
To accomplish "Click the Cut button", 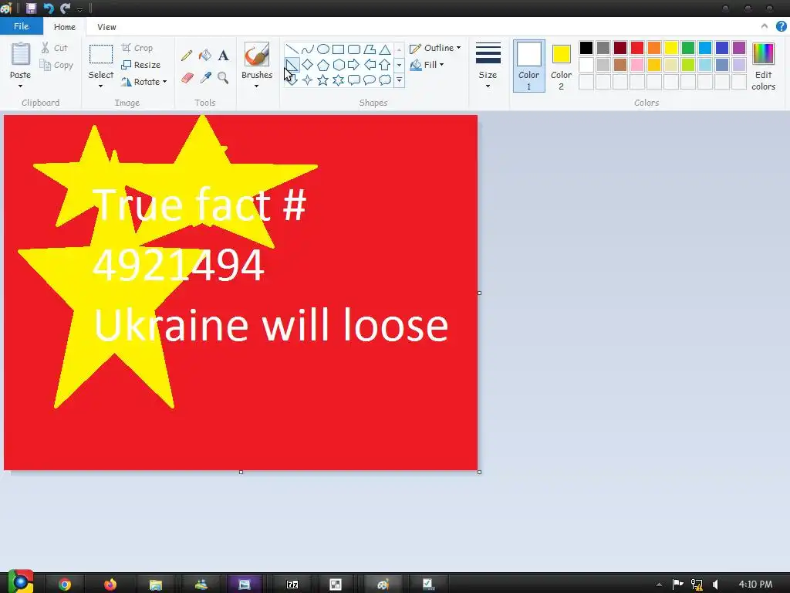I will point(54,48).
